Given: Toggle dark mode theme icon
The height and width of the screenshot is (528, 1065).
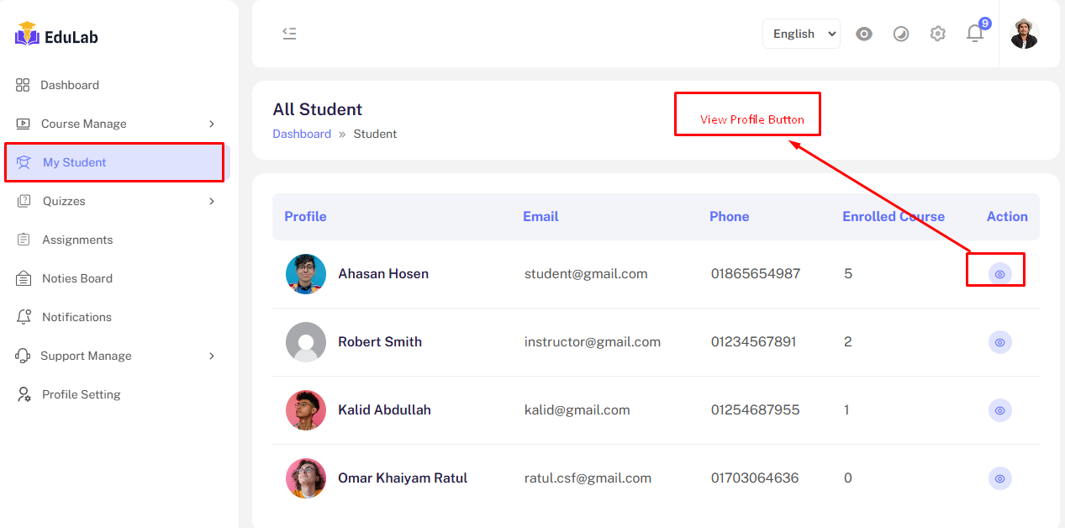Looking at the screenshot, I should 900,34.
